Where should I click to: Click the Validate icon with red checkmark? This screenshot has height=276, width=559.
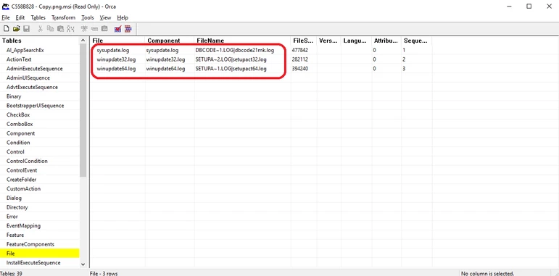[117, 29]
